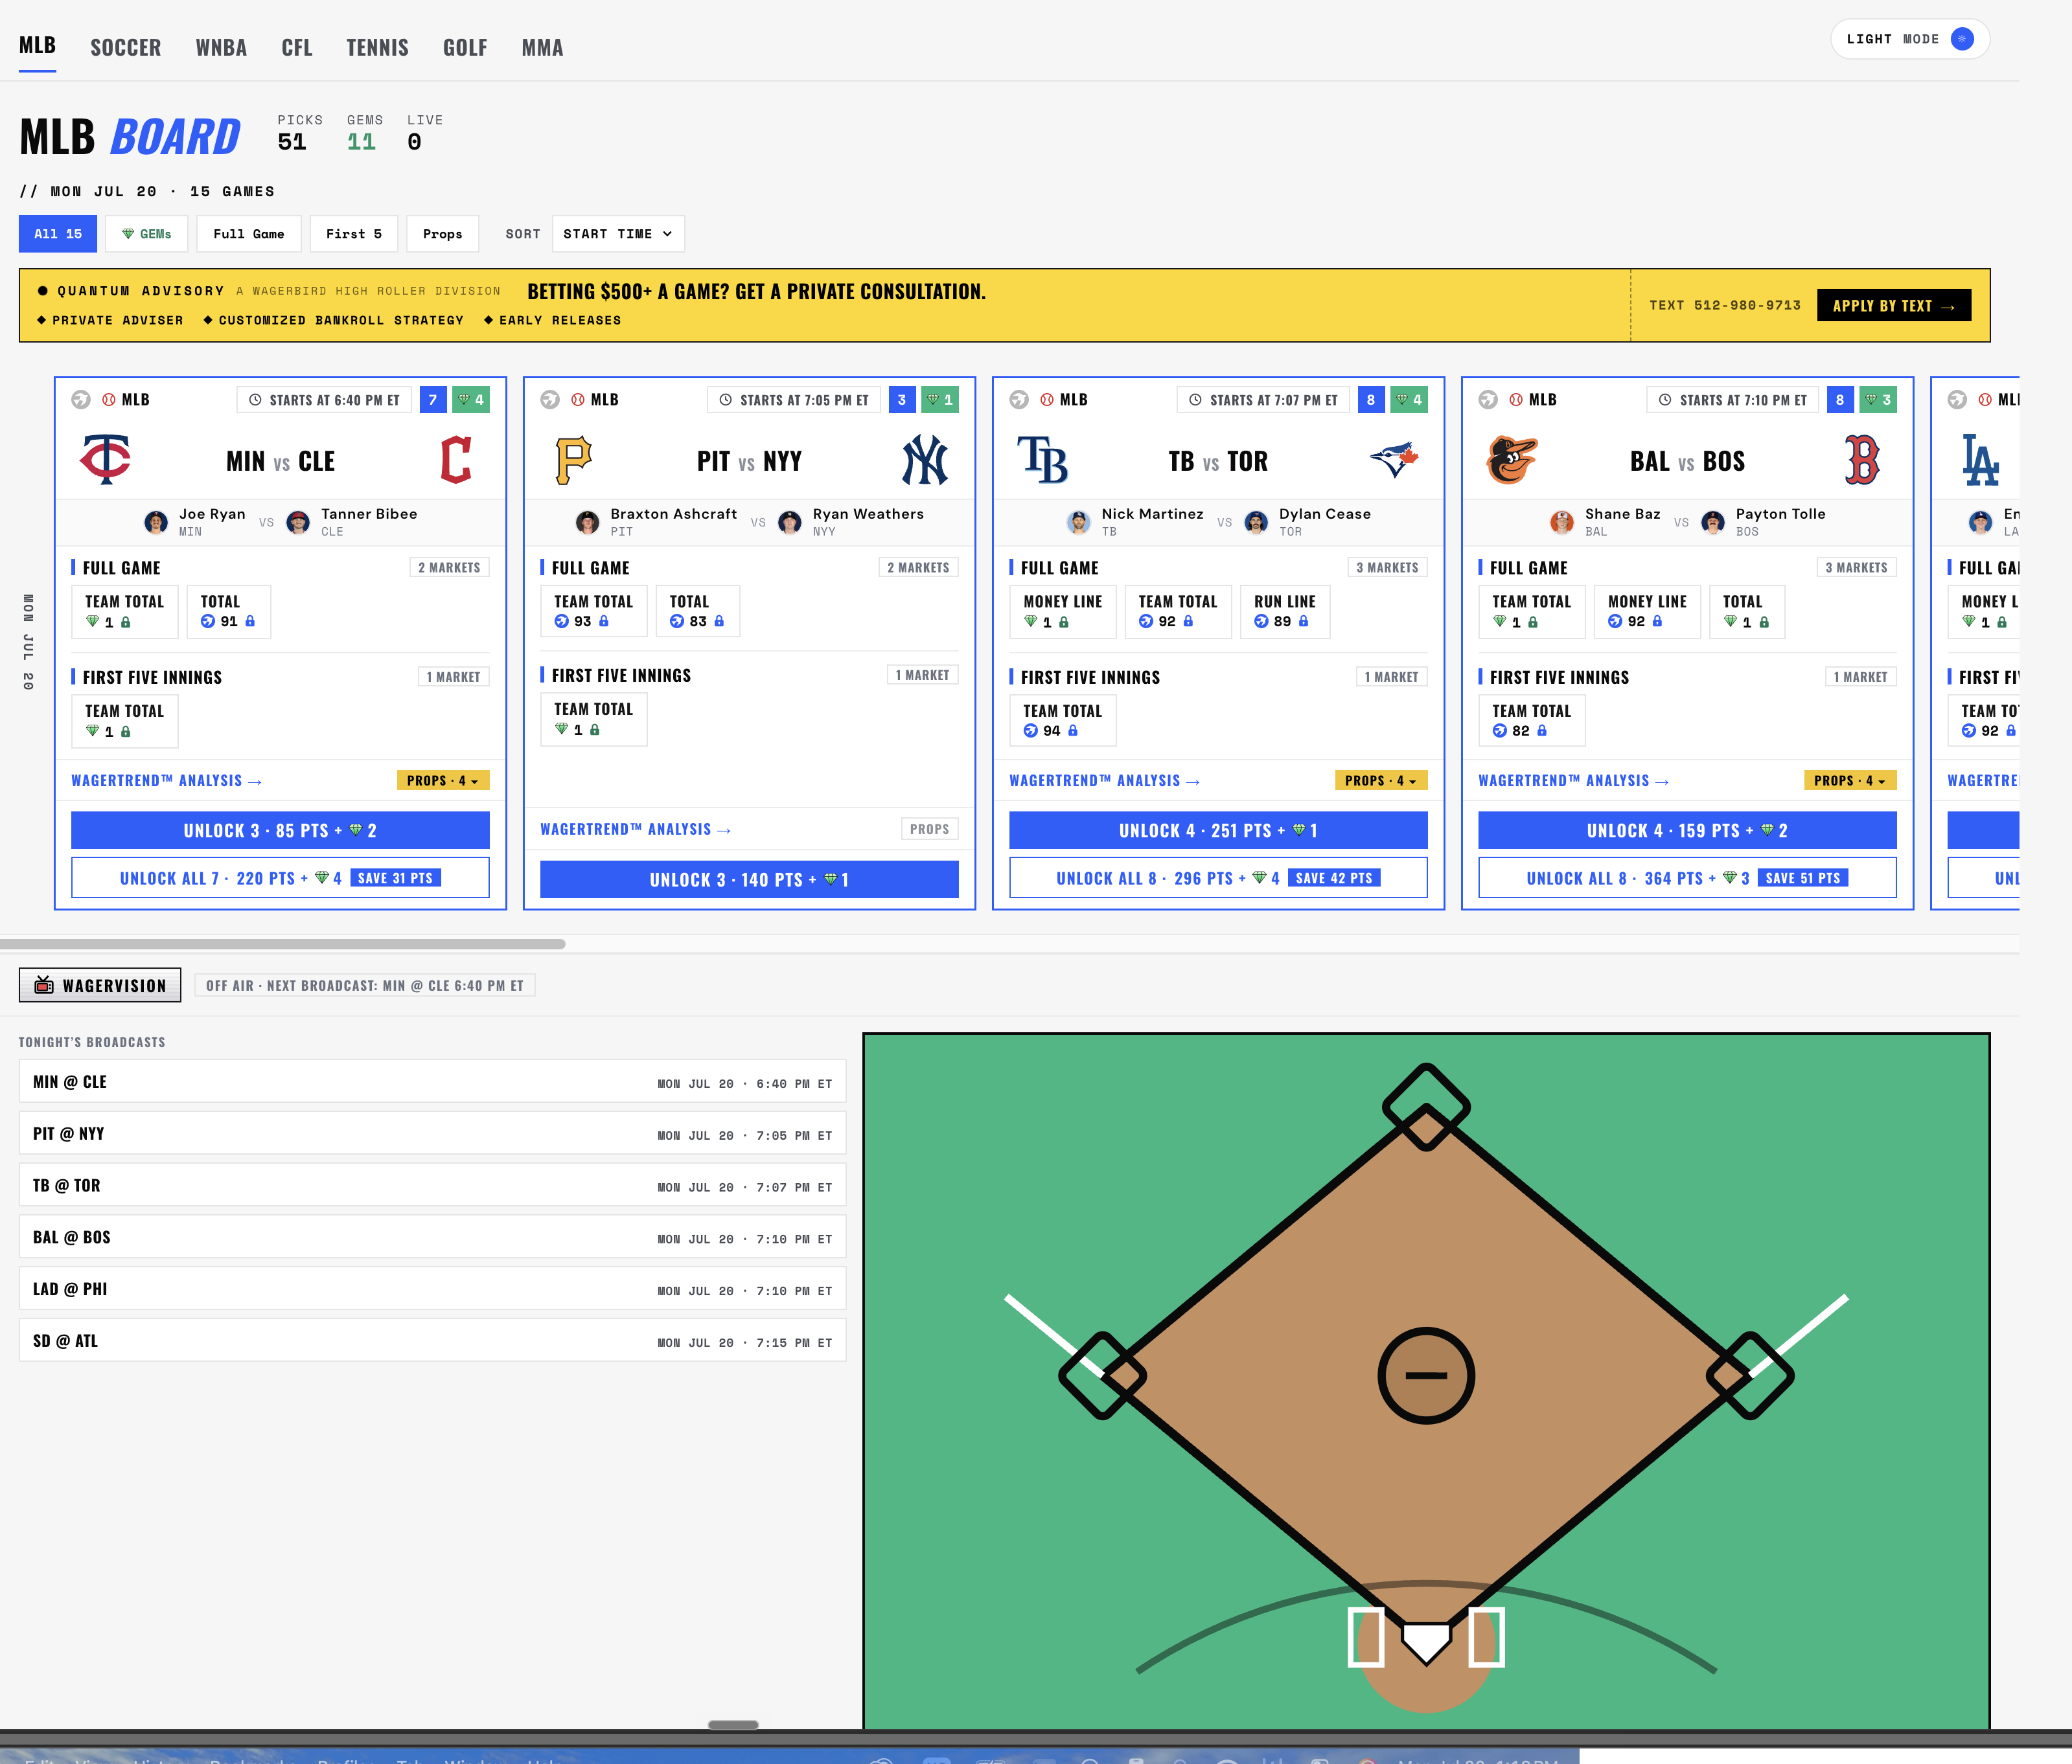This screenshot has height=1764, width=2072.
Task: Open the Golf tab
Action: tap(465, 48)
